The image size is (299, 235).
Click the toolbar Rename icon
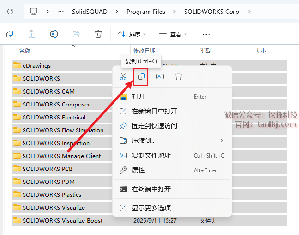click(x=54, y=34)
